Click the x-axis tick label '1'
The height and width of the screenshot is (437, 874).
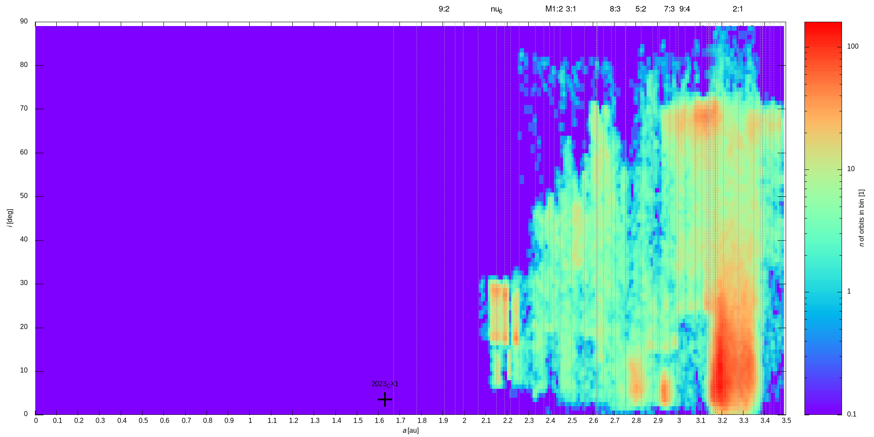coord(250,421)
